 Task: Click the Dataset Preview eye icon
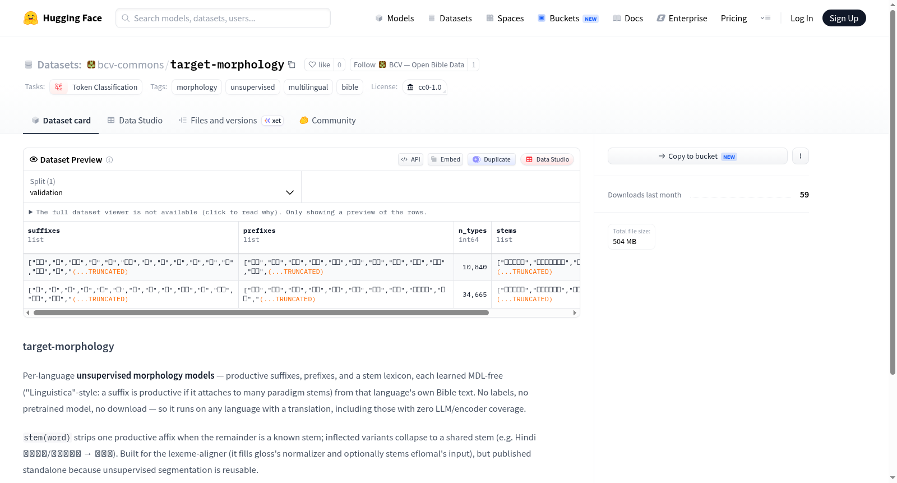tap(34, 159)
